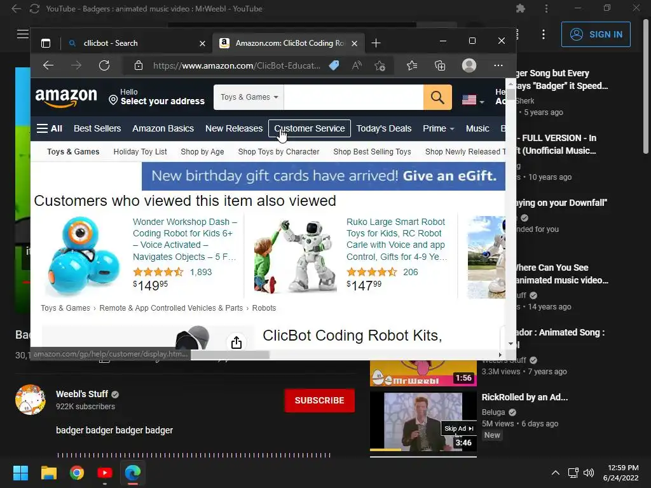651x488 pixels.
Task: Open a new tab in Edge
Action: 376,43
